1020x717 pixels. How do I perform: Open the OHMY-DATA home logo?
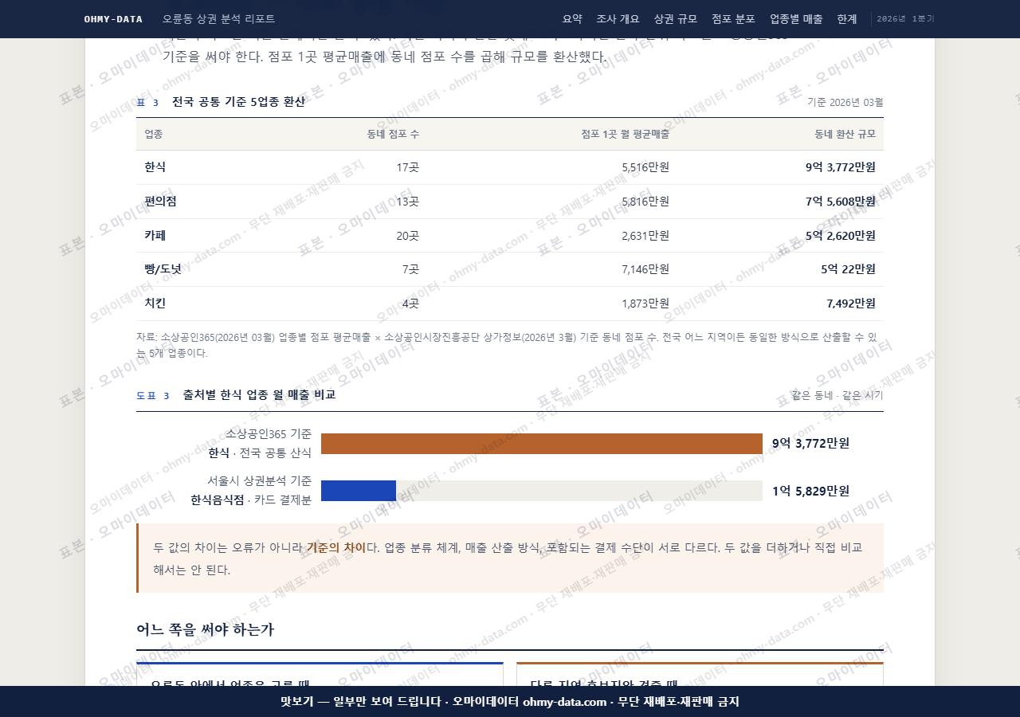click(113, 19)
